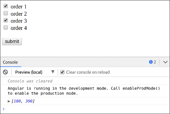The width and height of the screenshot is (170, 114).
Task: Select the Console tab
Action: 10,62
